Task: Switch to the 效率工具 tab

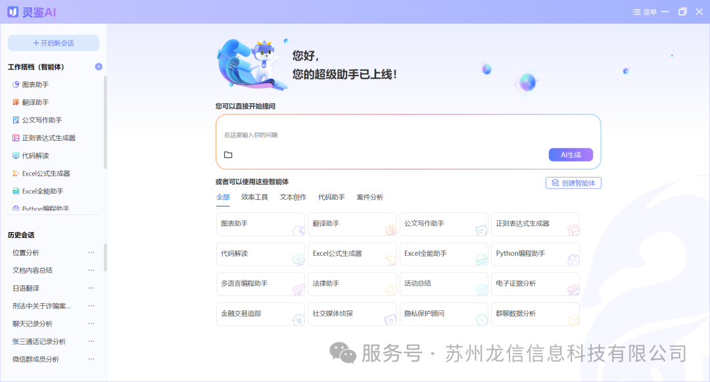Action: click(254, 197)
